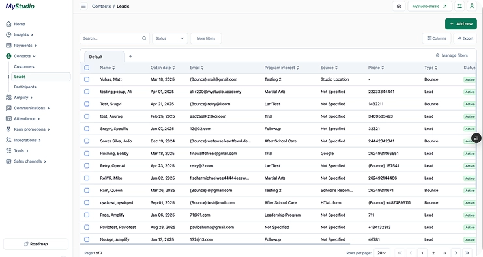
Task: Click the Amplify sidebar icon
Action: click(8, 98)
